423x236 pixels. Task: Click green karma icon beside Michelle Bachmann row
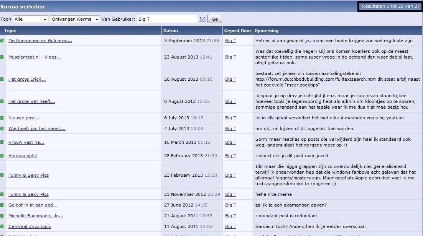(2, 216)
